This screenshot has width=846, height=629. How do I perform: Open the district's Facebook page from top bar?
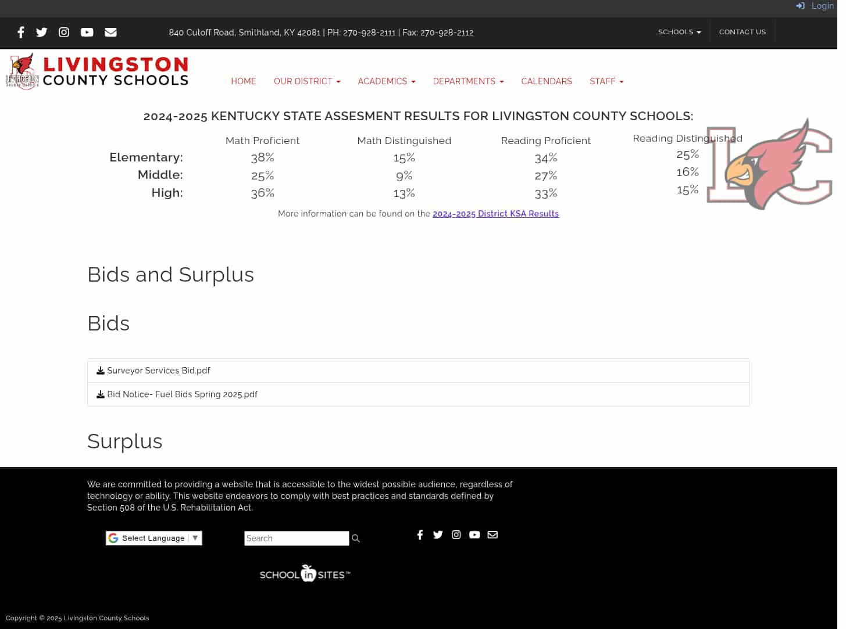[21, 33]
